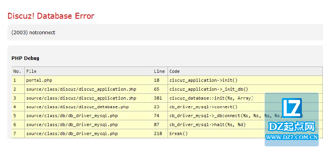The width and height of the screenshot is (323, 151).
Task: Click row number 6 in No. column
Action: [18, 125]
